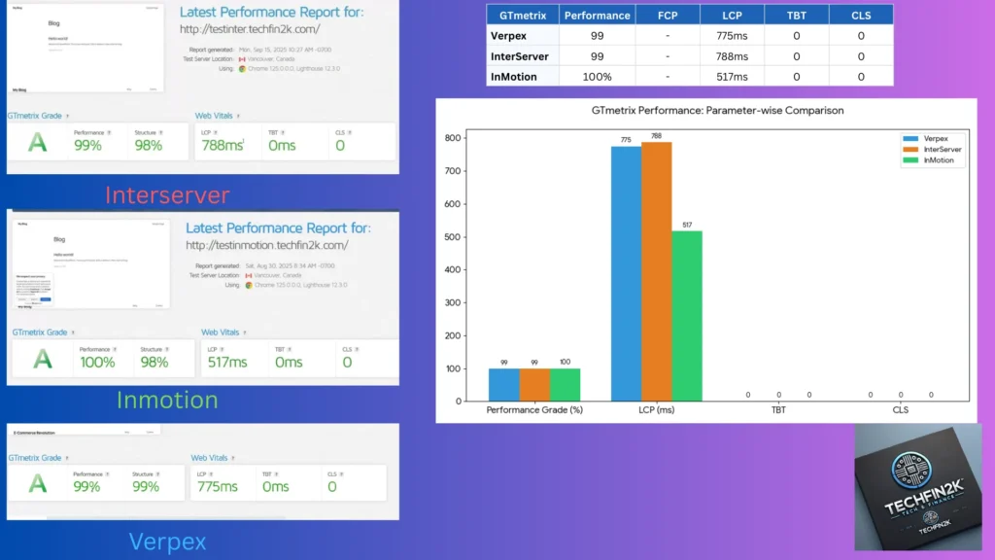The image size is (995, 560).
Task: Click Web Vitals heading in Inmotion report
Action: click(221, 332)
